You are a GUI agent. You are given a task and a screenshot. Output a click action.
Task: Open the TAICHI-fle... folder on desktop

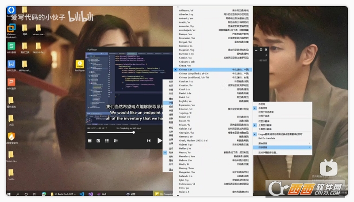[38, 48]
